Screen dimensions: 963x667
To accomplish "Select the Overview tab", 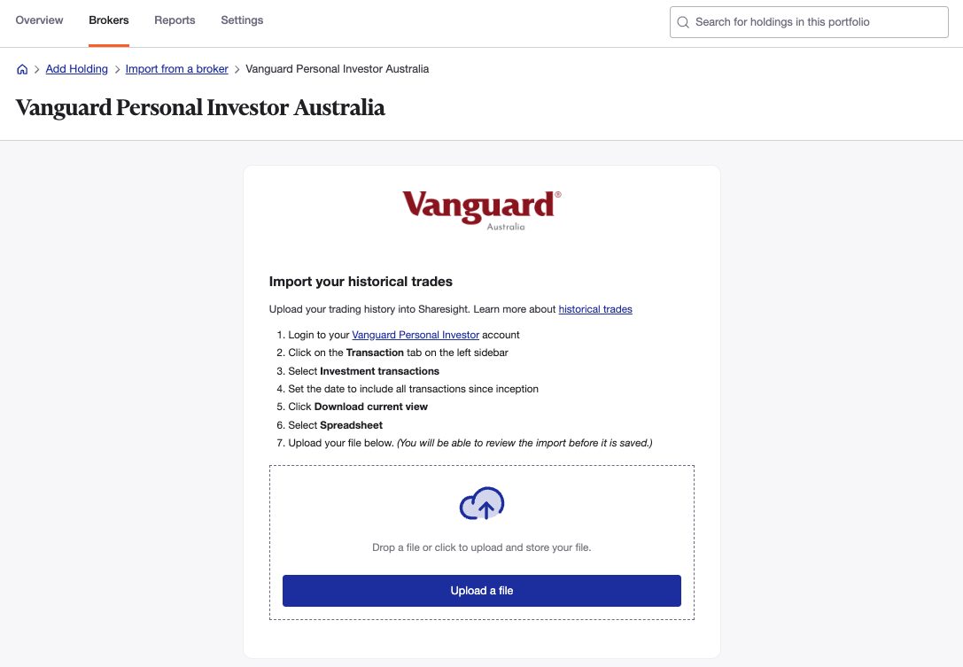I will (x=39, y=19).
